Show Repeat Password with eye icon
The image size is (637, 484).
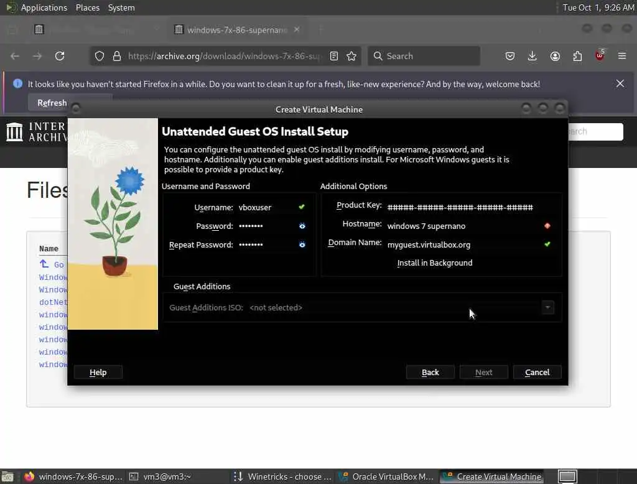[302, 244]
